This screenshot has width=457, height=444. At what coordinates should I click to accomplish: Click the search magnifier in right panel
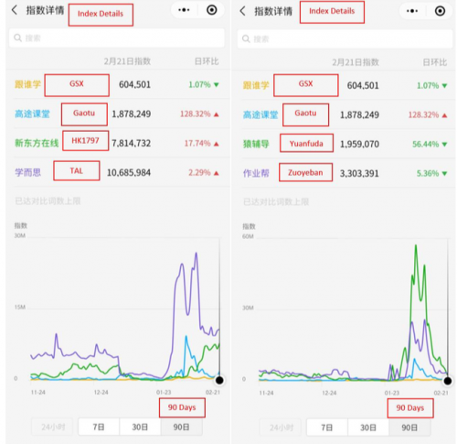point(246,38)
